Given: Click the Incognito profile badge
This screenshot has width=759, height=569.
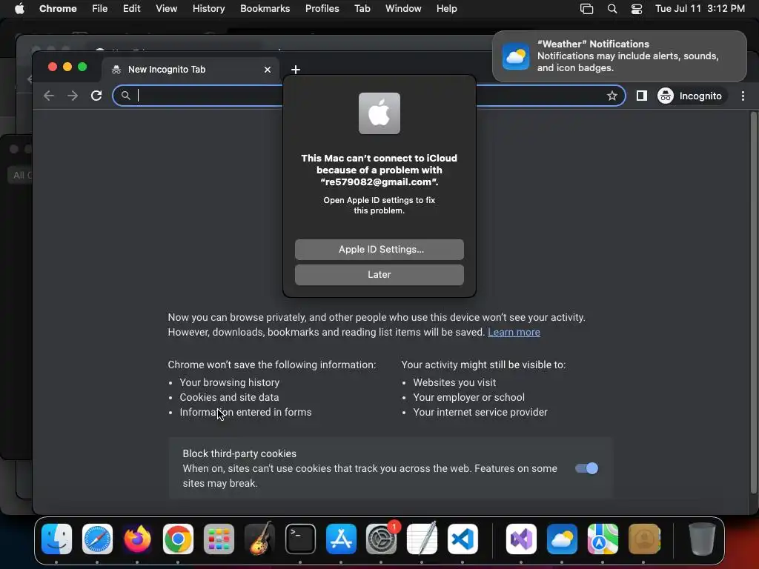Looking at the screenshot, I should (690, 96).
